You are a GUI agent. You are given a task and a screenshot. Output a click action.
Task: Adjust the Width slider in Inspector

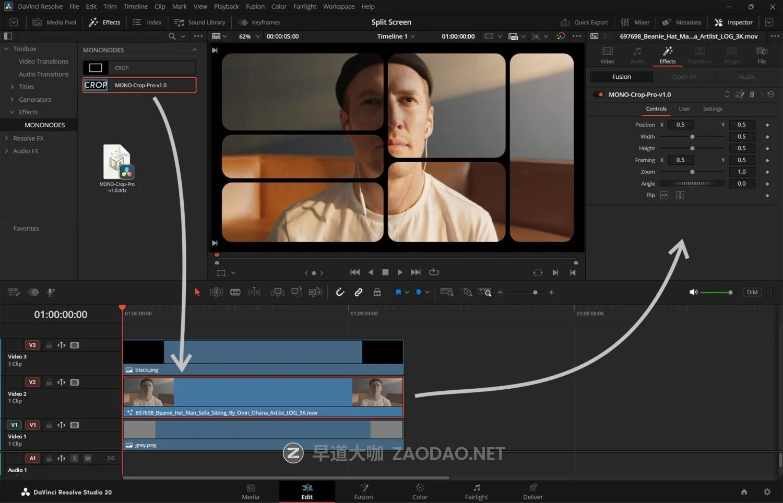coord(692,137)
